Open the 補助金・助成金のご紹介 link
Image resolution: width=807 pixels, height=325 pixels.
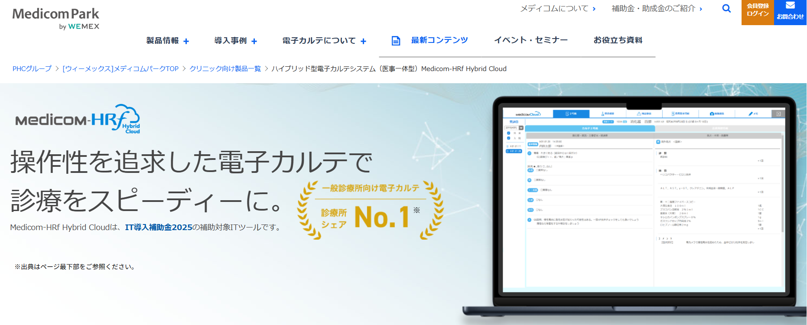pos(657,9)
